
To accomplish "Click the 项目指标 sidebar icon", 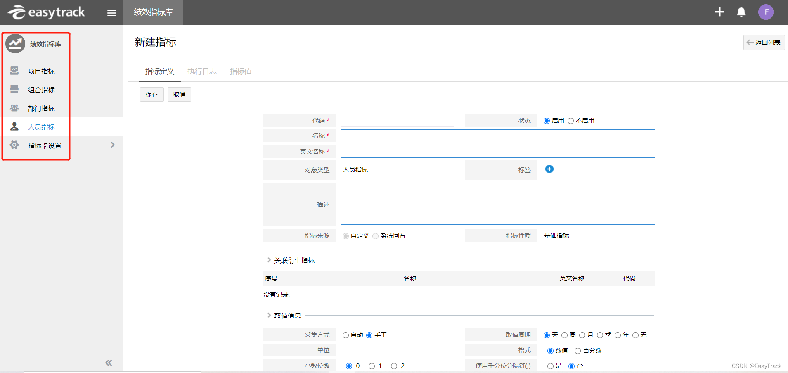I will click(x=14, y=71).
